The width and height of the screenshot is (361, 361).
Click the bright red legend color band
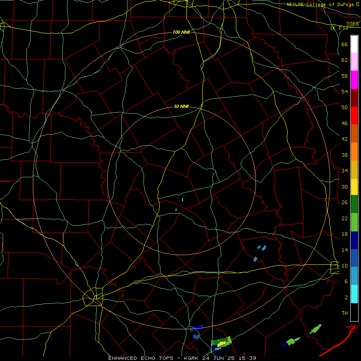(x=354, y=116)
